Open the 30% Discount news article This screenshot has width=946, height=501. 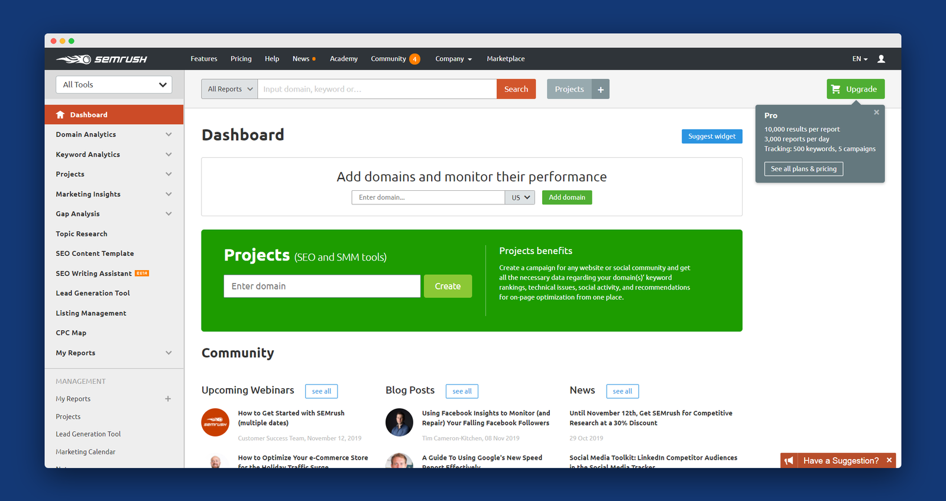point(650,418)
